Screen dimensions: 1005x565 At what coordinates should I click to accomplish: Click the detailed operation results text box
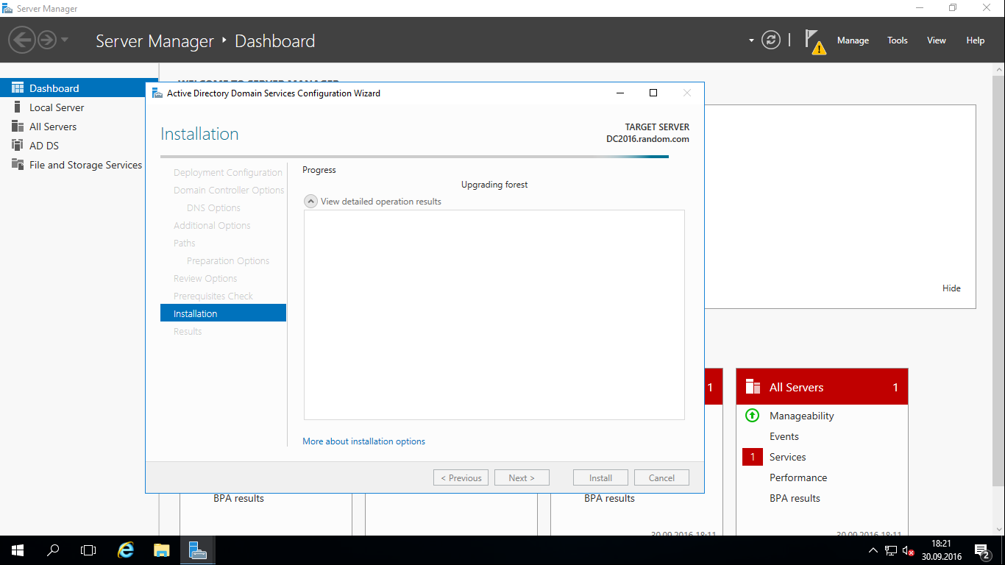(x=494, y=315)
